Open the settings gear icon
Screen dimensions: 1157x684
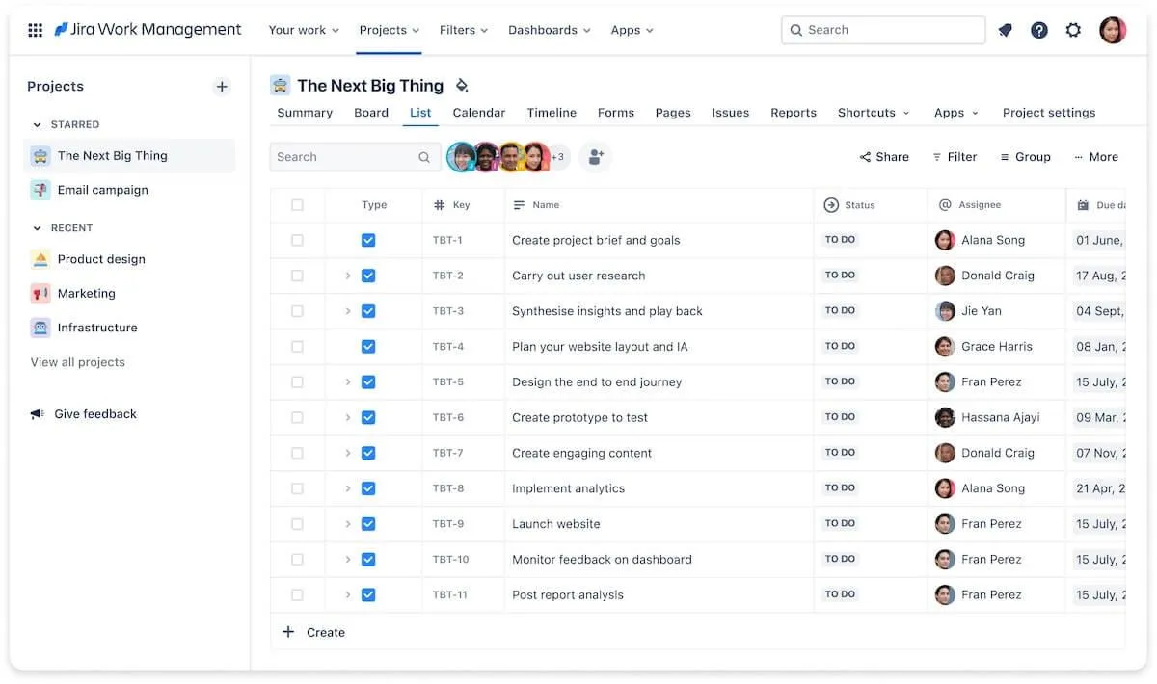click(1073, 30)
